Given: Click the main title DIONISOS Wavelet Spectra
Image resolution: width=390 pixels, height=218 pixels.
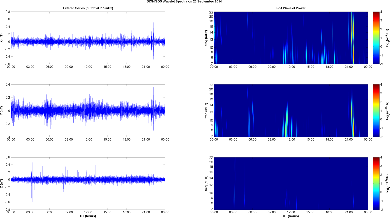Looking at the screenshot, I should click(184, 2).
